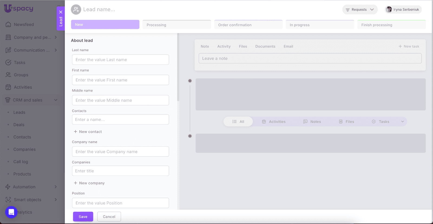
Task: Expand the Automation menu chevron
Action: coord(56,187)
